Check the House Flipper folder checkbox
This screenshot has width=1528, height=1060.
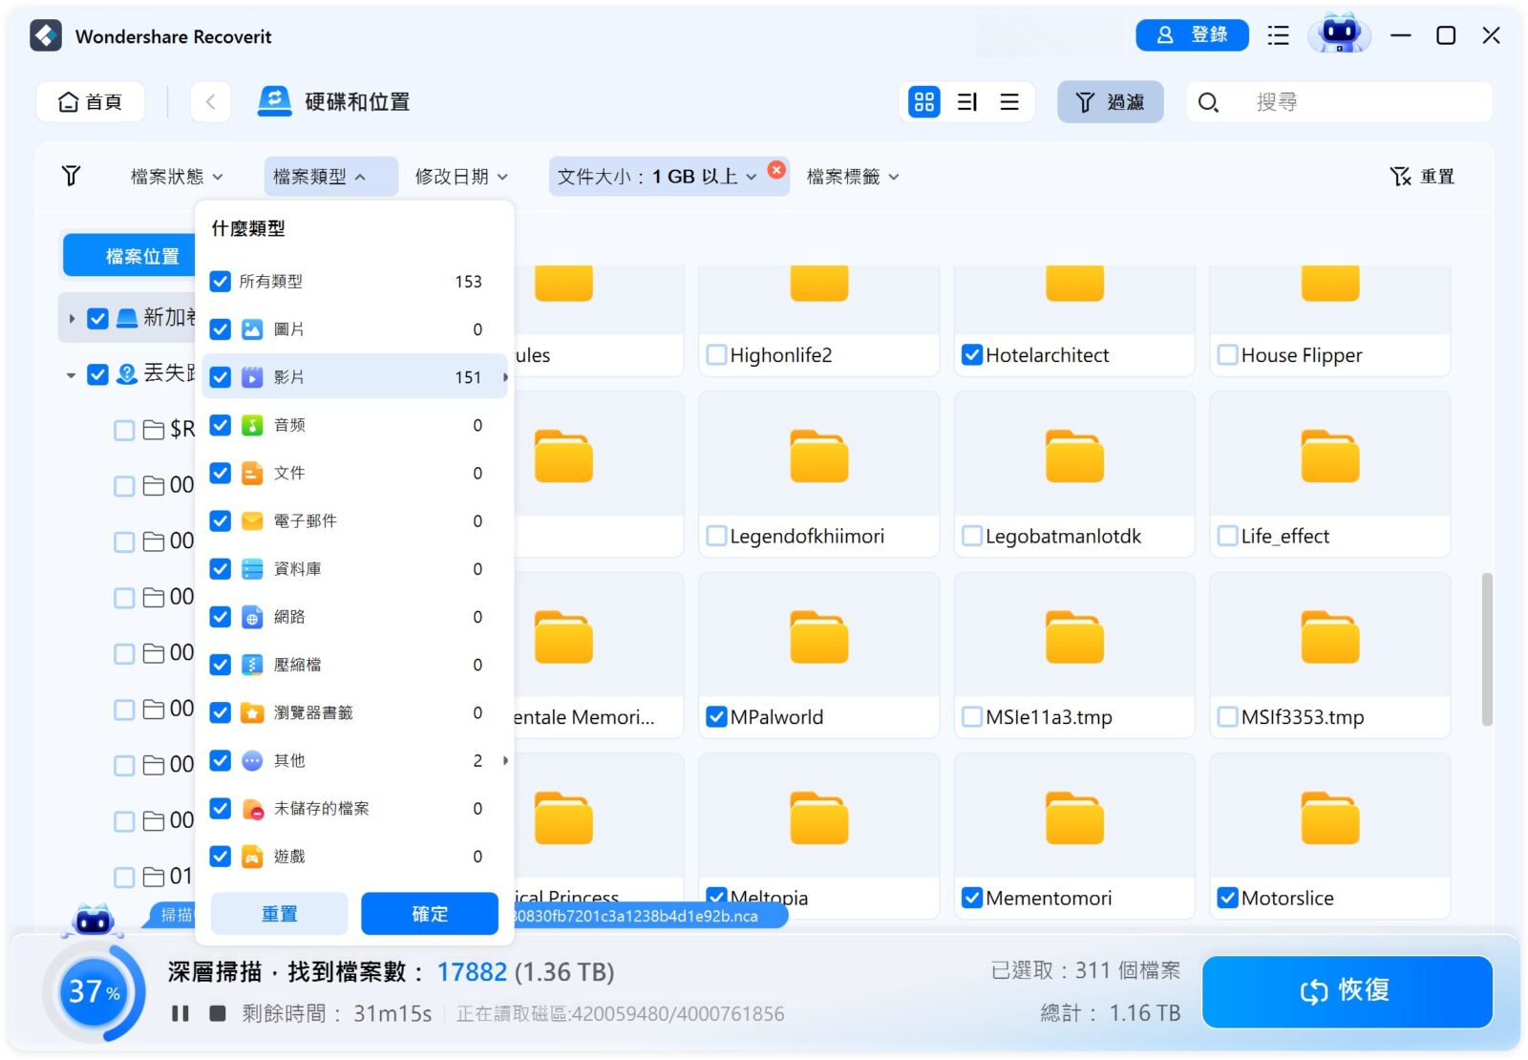1227,355
